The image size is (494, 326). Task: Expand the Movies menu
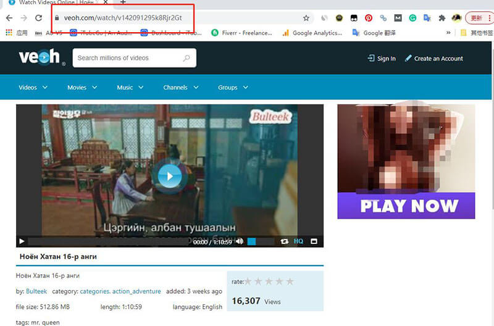[x=82, y=87]
